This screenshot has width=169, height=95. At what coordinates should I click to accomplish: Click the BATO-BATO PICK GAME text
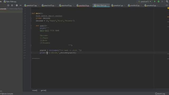(49, 31)
